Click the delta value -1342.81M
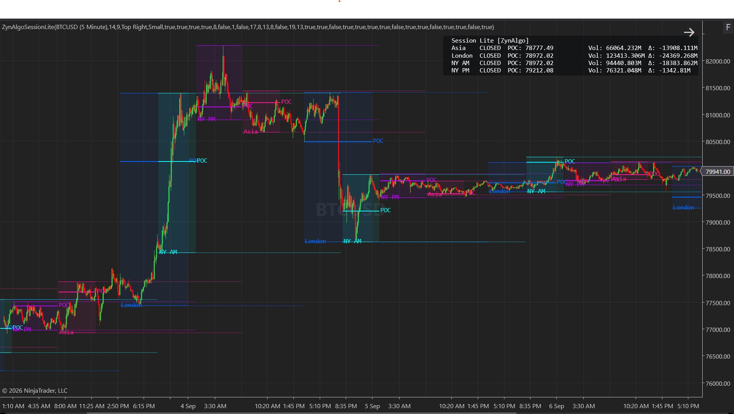This screenshot has height=414, width=734. click(675, 70)
